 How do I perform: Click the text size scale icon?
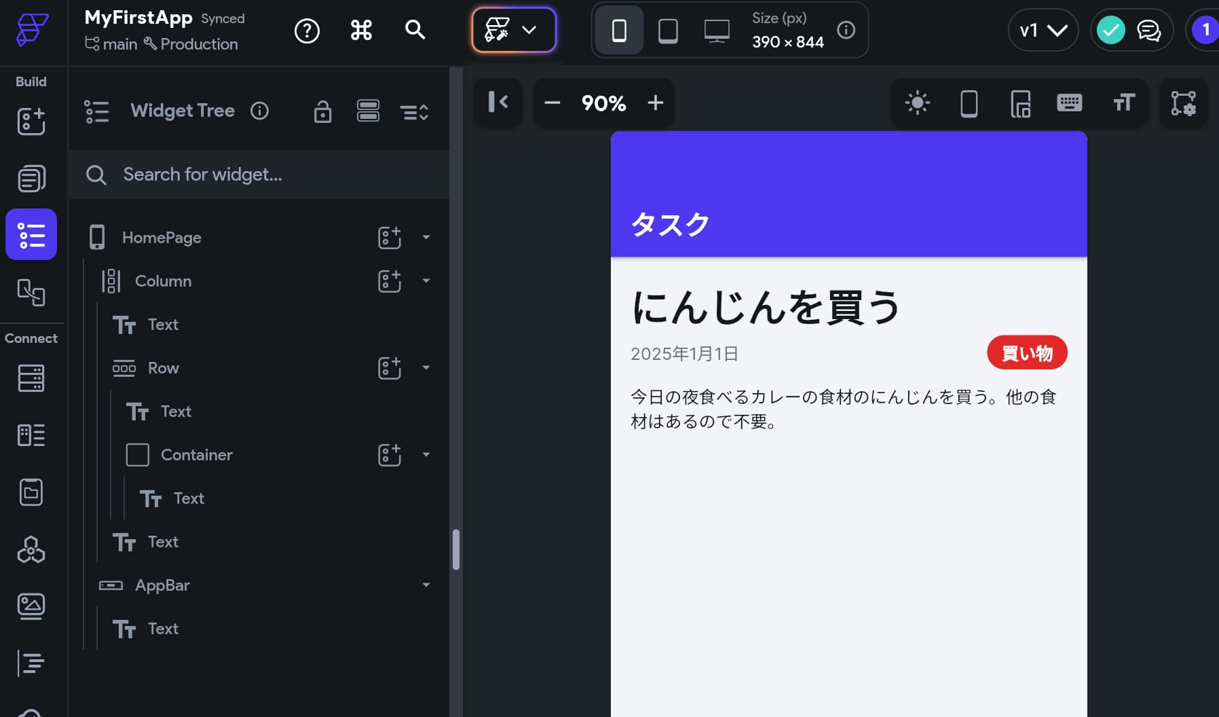pos(1124,103)
